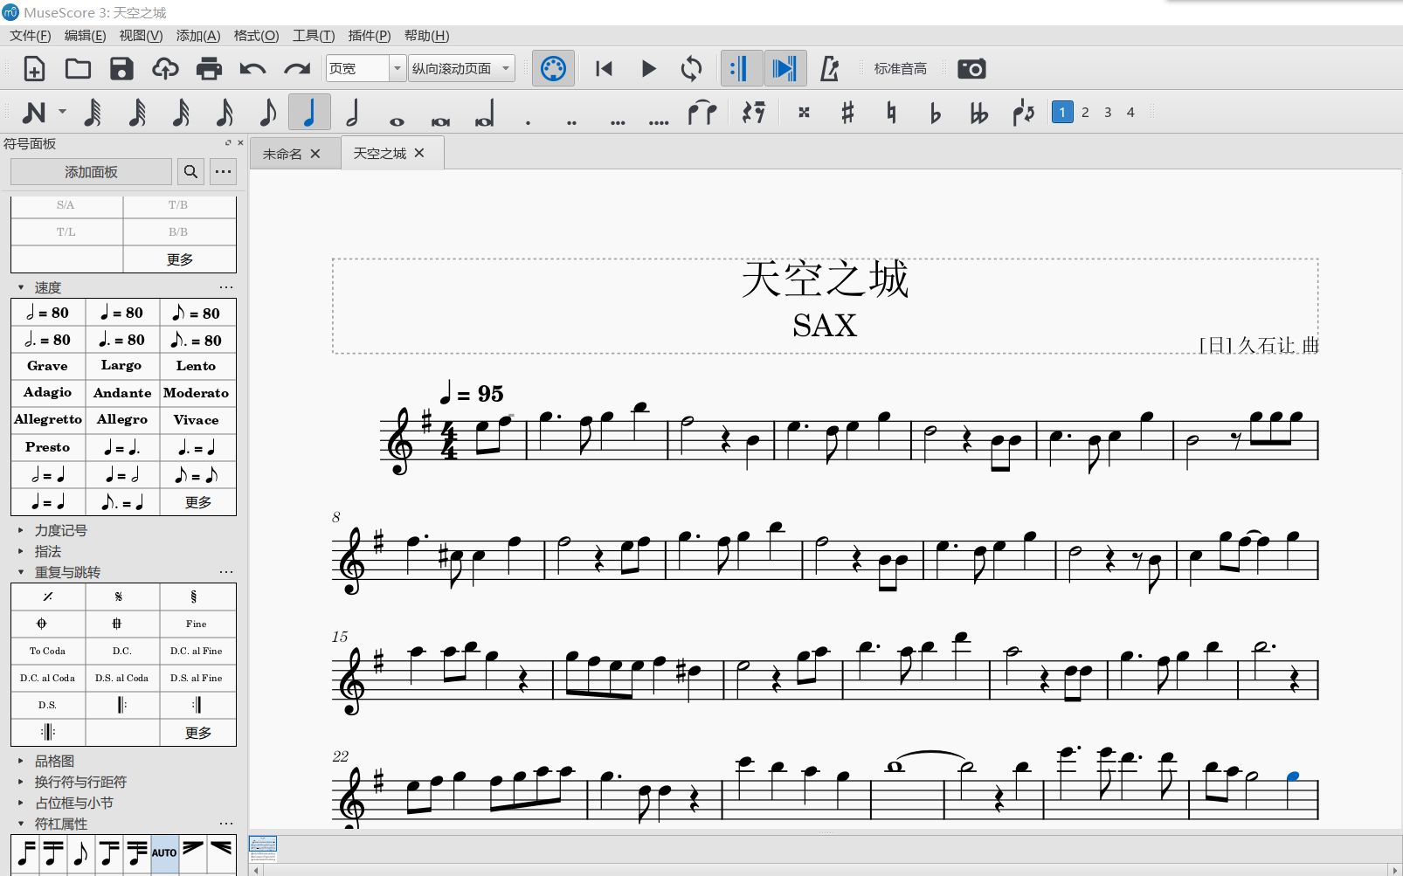Open the 插件 menu
Image resolution: width=1403 pixels, height=876 pixels.
pyautogui.click(x=370, y=35)
